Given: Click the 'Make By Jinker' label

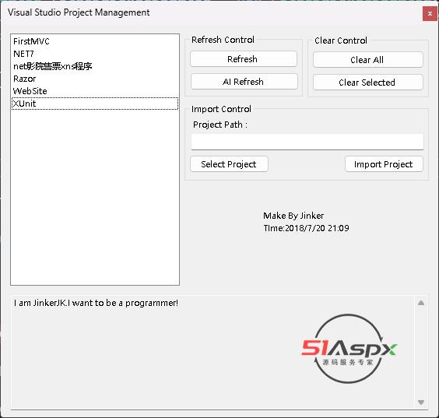Looking at the screenshot, I should pyautogui.click(x=293, y=216).
